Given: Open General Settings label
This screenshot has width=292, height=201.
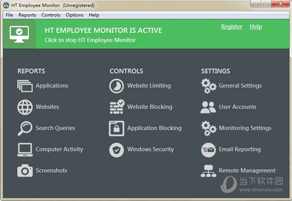Looking at the screenshot, I should click(x=240, y=86).
